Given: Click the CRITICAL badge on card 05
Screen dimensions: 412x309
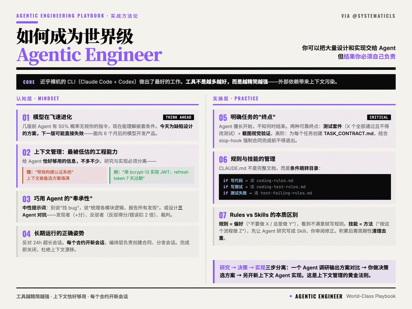Looking at the screenshot, I should [379, 117].
